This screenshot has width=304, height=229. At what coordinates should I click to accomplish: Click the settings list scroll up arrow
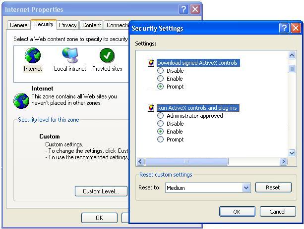292,55
